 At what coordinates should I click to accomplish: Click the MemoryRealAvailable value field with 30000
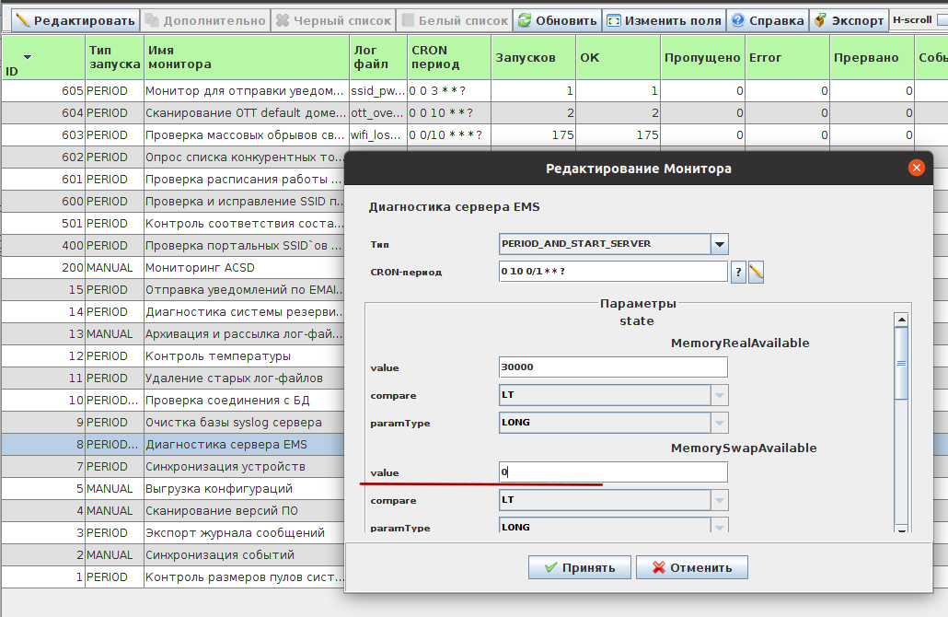pyautogui.click(x=613, y=367)
